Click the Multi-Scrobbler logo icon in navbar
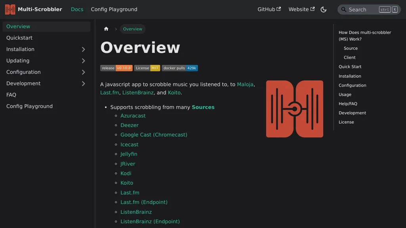The width and height of the screenshot is (406, 228). (10, 9)
